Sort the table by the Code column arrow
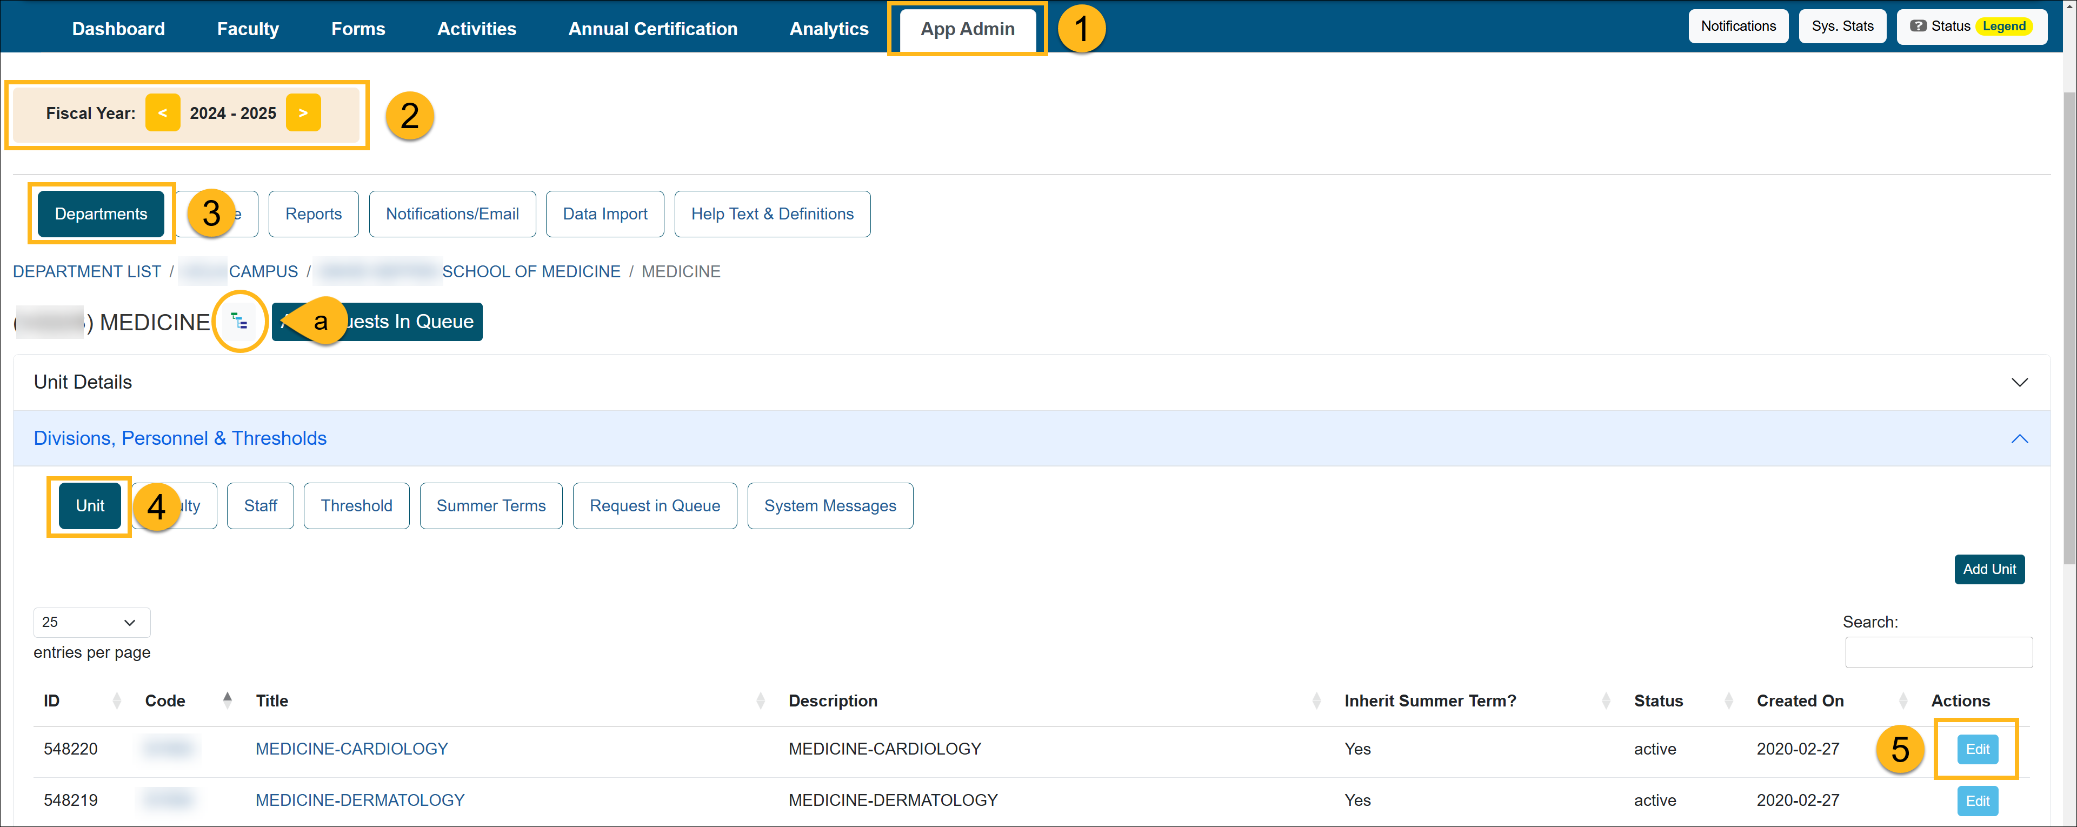The image size is (2077, 827). pos(228,699)
